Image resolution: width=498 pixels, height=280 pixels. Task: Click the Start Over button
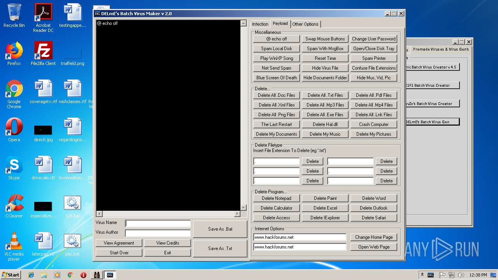pyautogui.click(x=119, y=253)
